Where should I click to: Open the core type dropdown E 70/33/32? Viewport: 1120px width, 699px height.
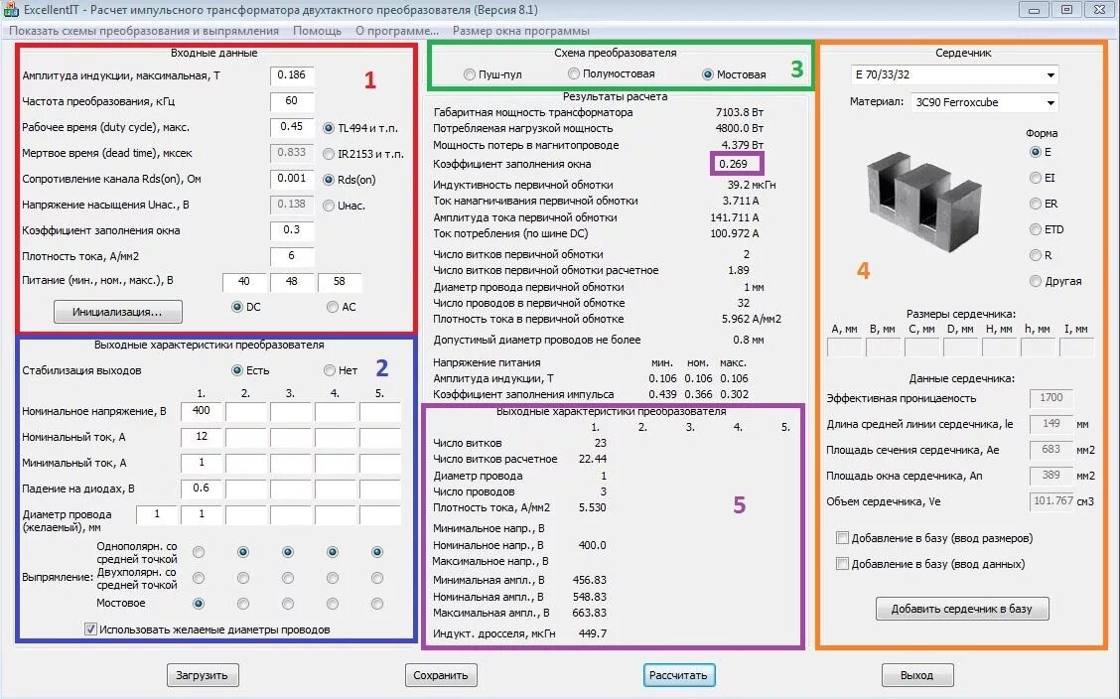(x=954, y=74)
